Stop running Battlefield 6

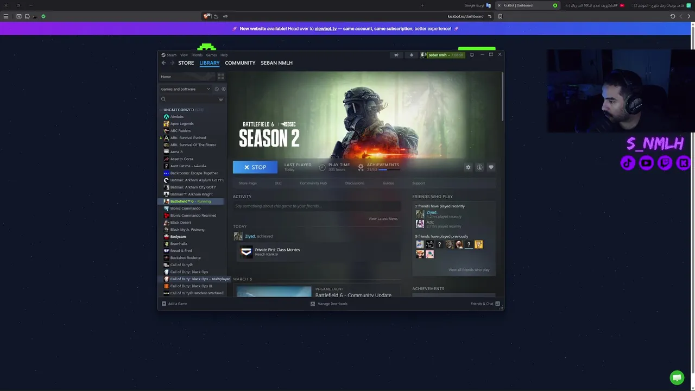255,167
